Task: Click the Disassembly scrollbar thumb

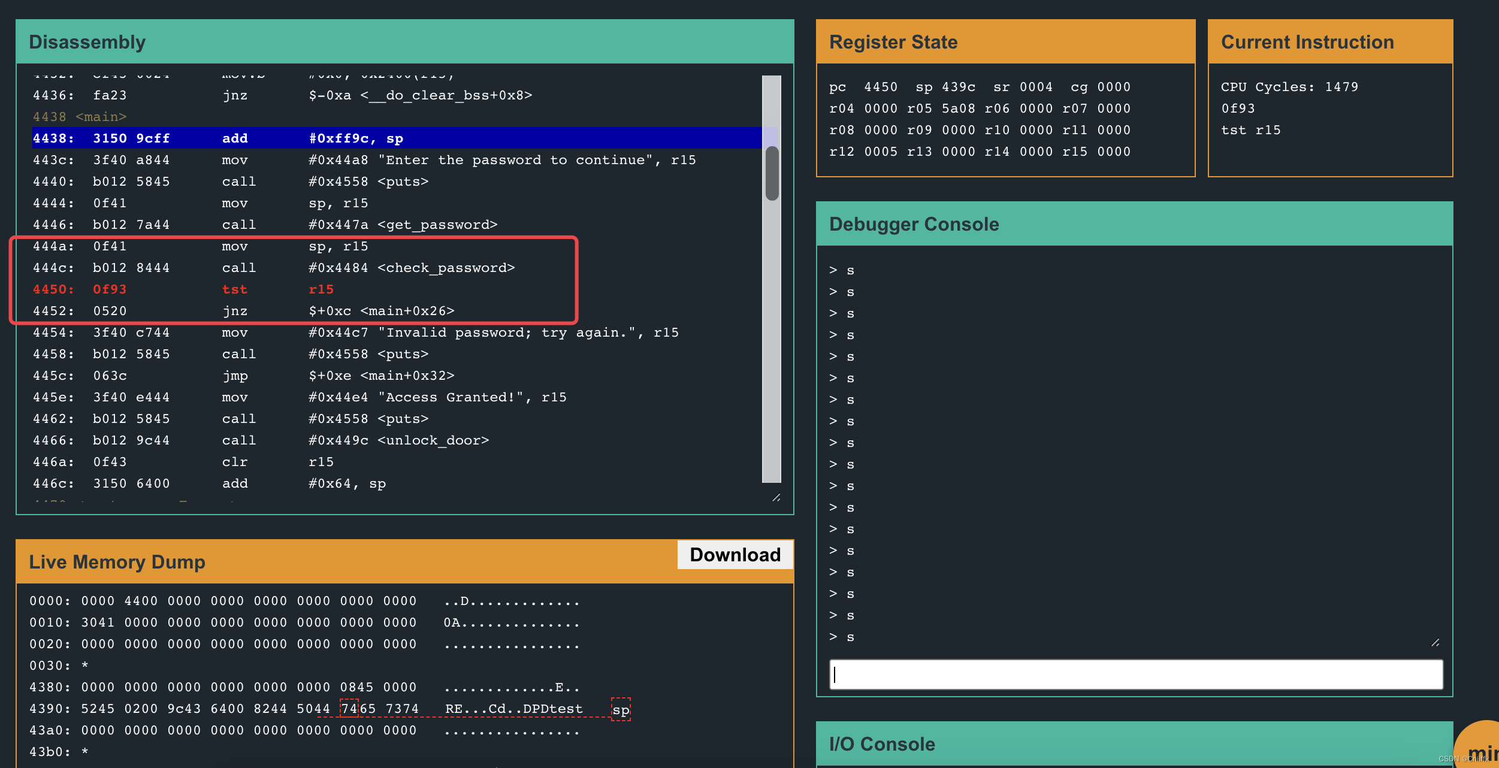Action: point(772,173)
